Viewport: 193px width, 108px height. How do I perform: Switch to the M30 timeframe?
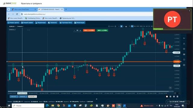[x=141, y=26]
